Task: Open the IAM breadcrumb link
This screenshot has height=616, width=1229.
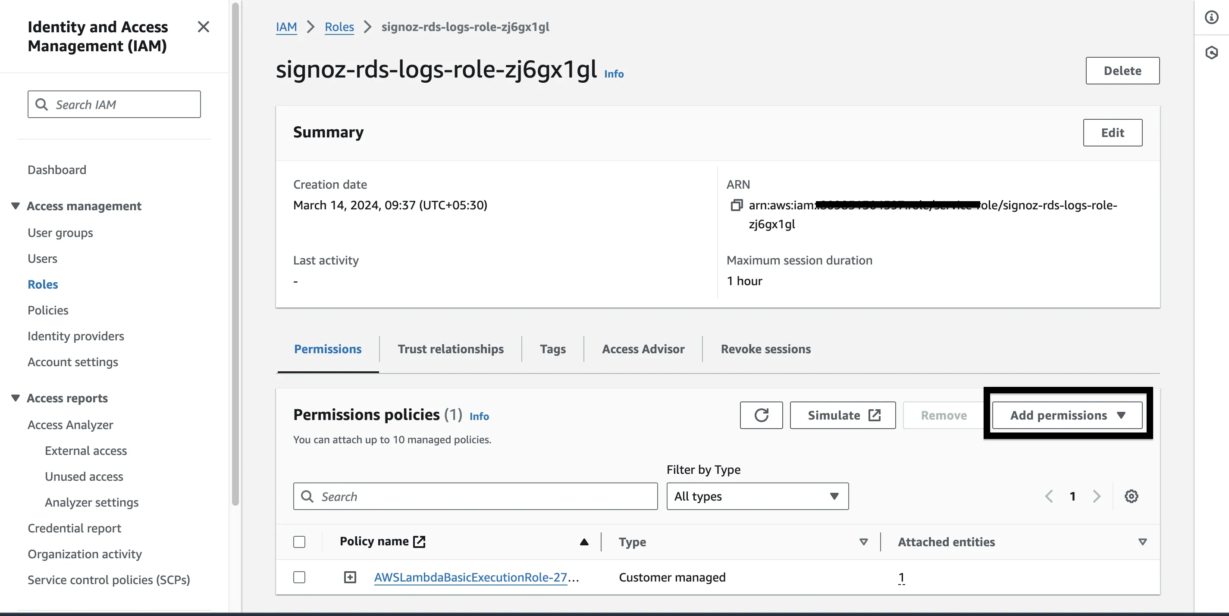Action: click(x=286, y=27)
